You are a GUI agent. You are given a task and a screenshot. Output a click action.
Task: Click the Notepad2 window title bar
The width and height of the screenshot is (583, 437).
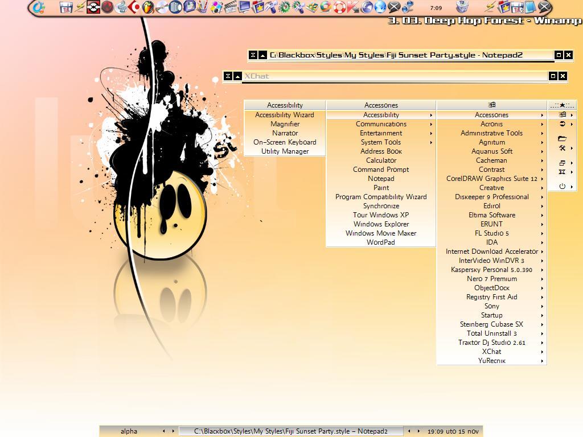[x=410, y=55]
